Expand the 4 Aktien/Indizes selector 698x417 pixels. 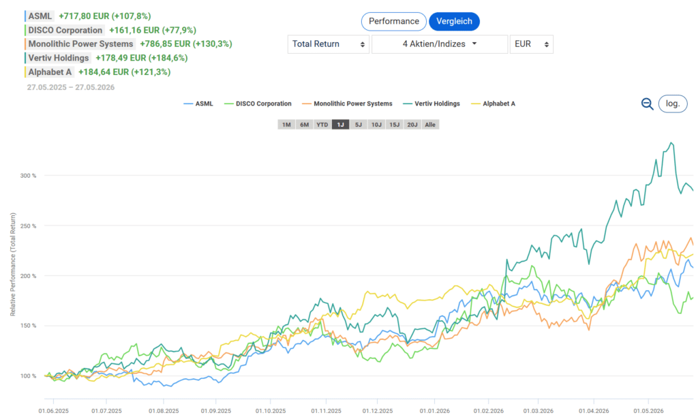[440, 44]
